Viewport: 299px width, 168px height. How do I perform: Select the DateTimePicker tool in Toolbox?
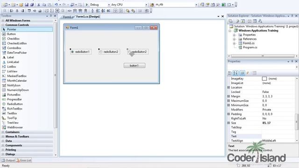click(17, 53)
